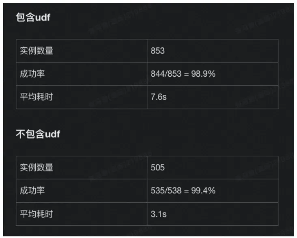Viewport: 297px width, 238px height.
Task: Click the value 853 cell
Action: [x=213, y=51]
